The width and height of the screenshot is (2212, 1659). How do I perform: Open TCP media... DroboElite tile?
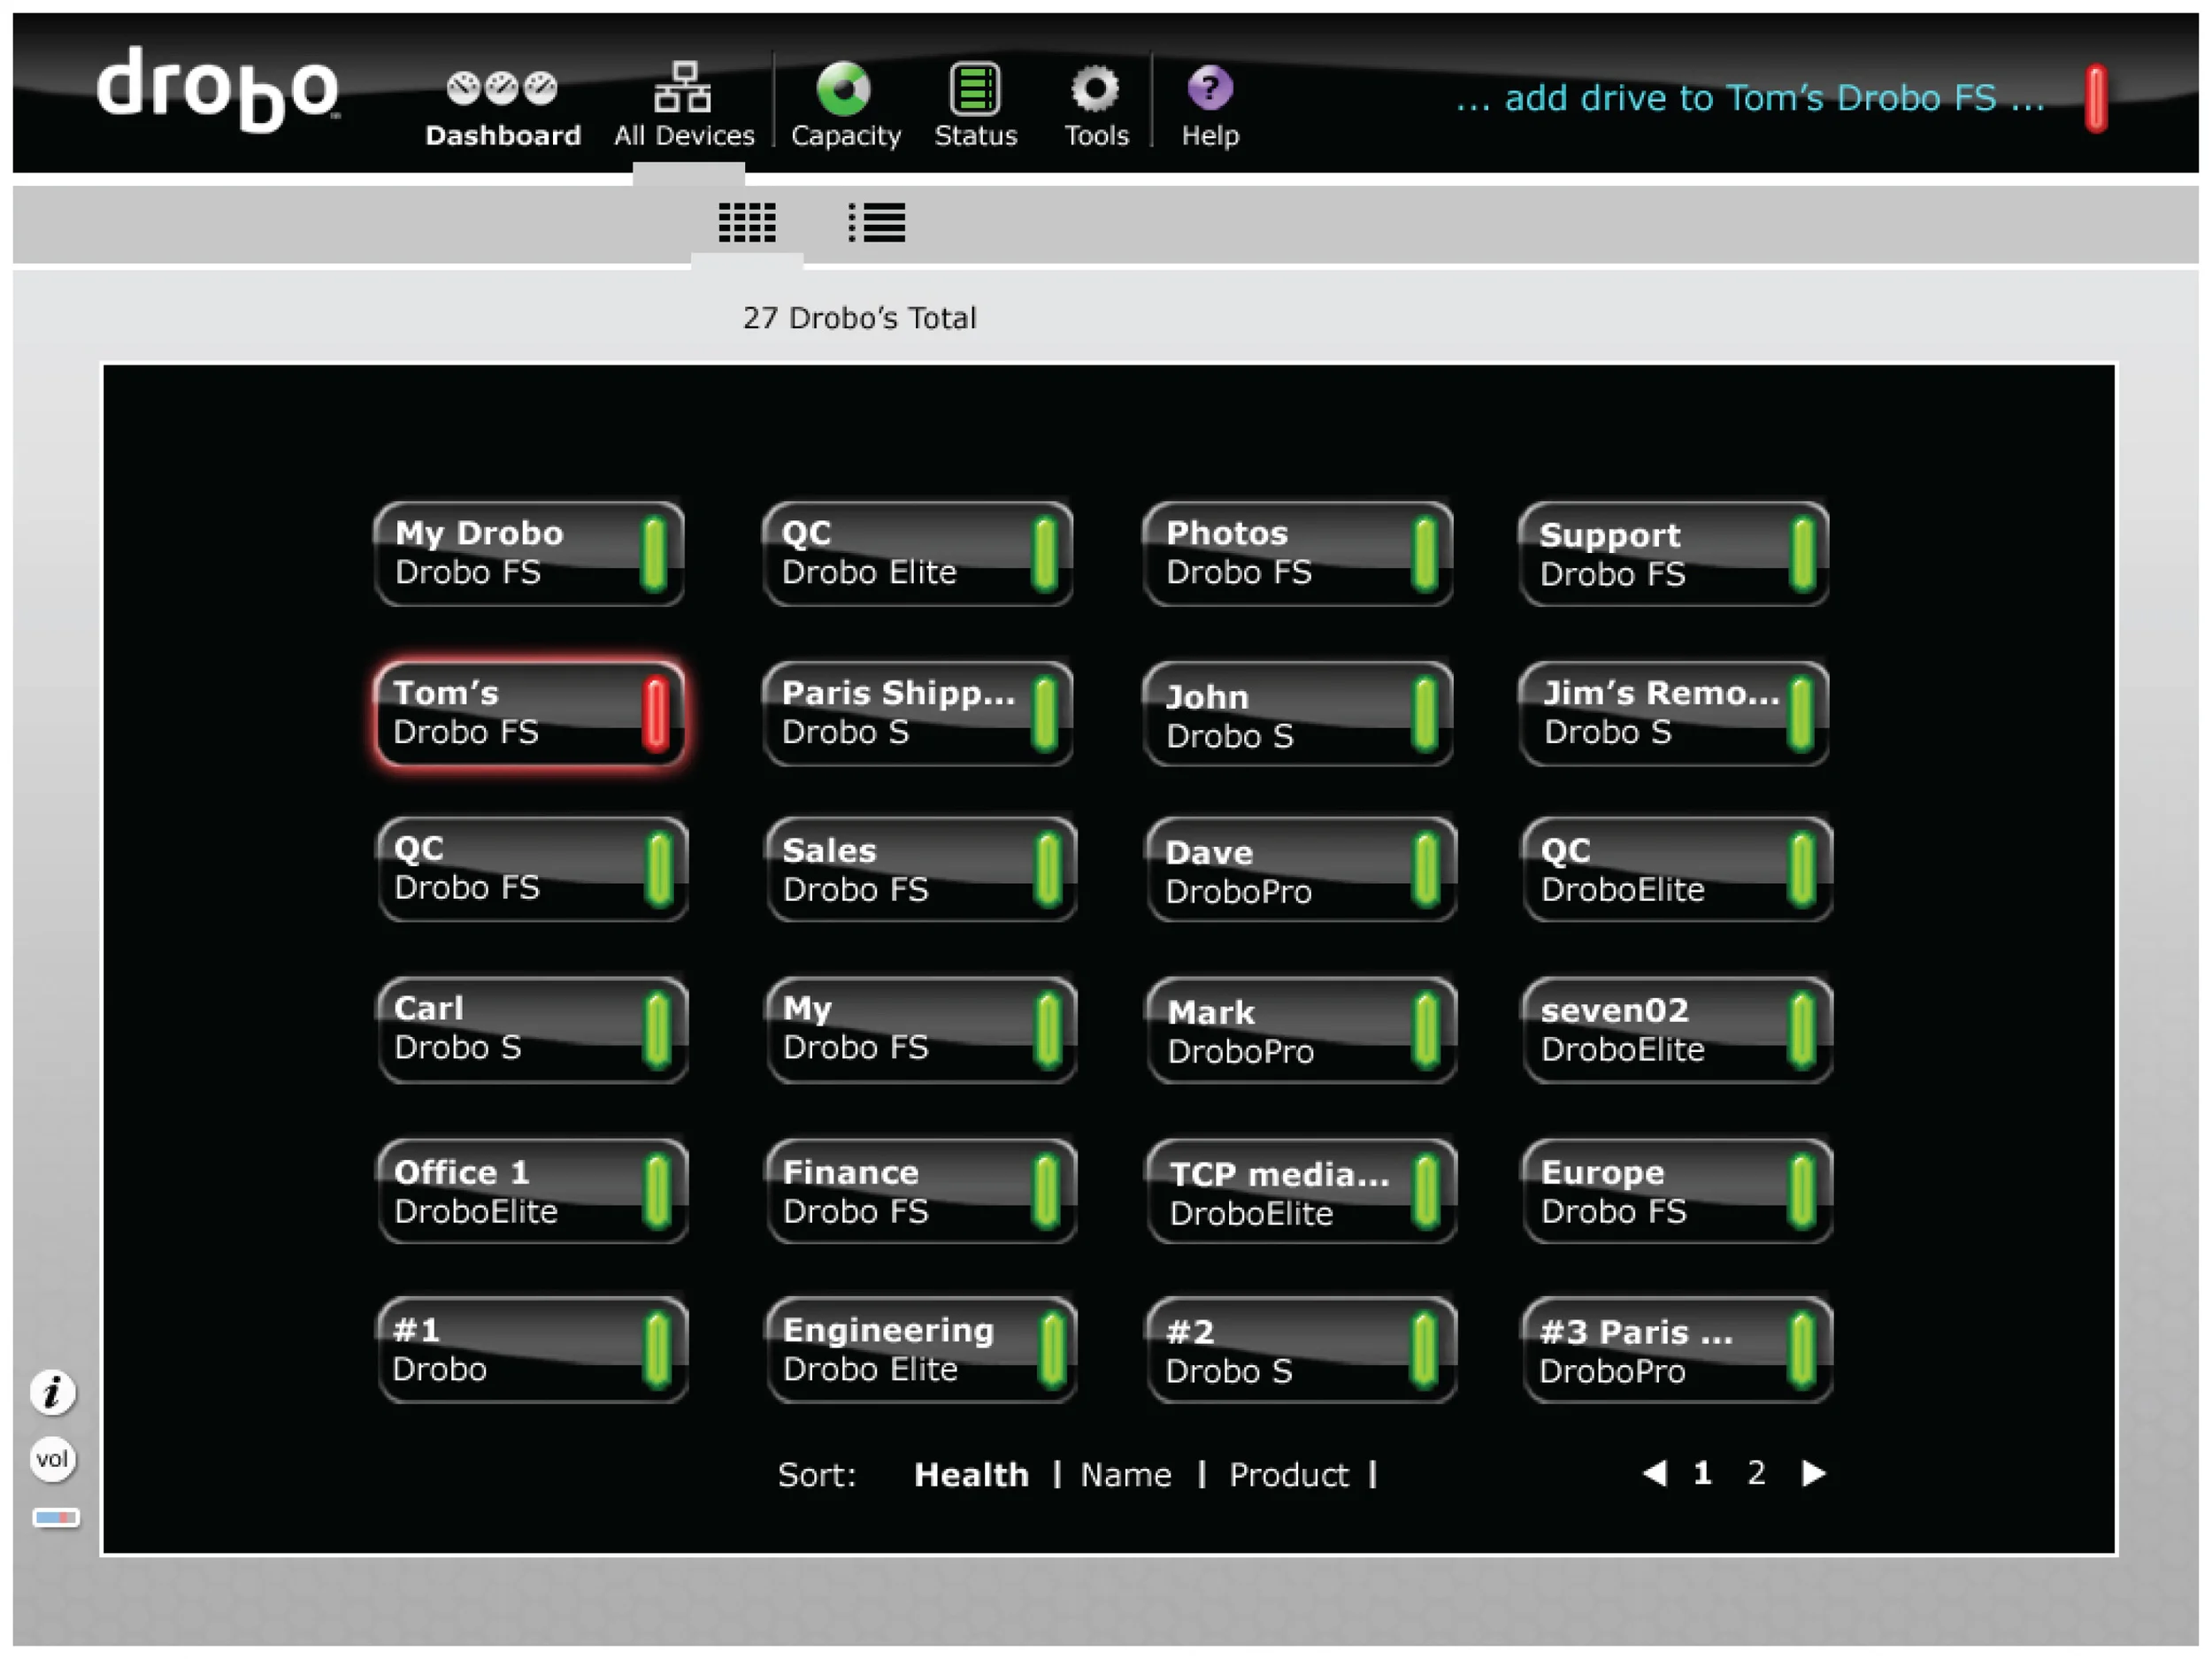(1301, 1191)
